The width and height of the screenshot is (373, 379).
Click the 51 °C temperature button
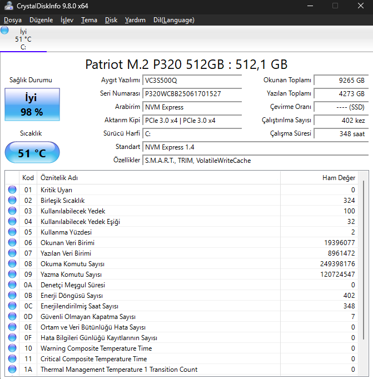pyautogui.click(x=32, y=152)
